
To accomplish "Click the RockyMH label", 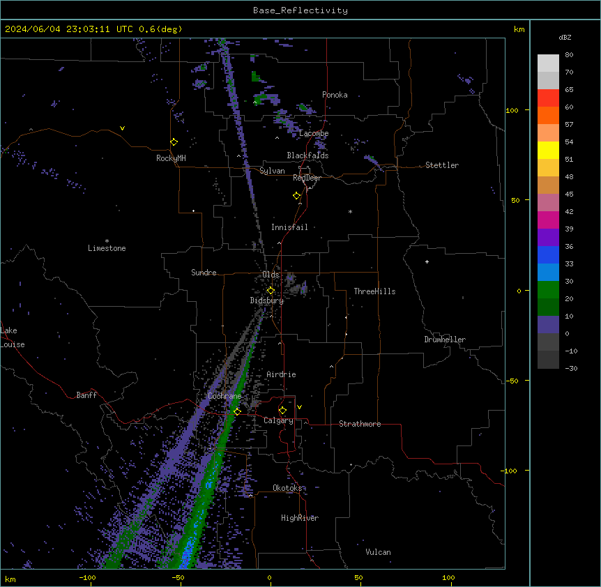I will point(171,158).
